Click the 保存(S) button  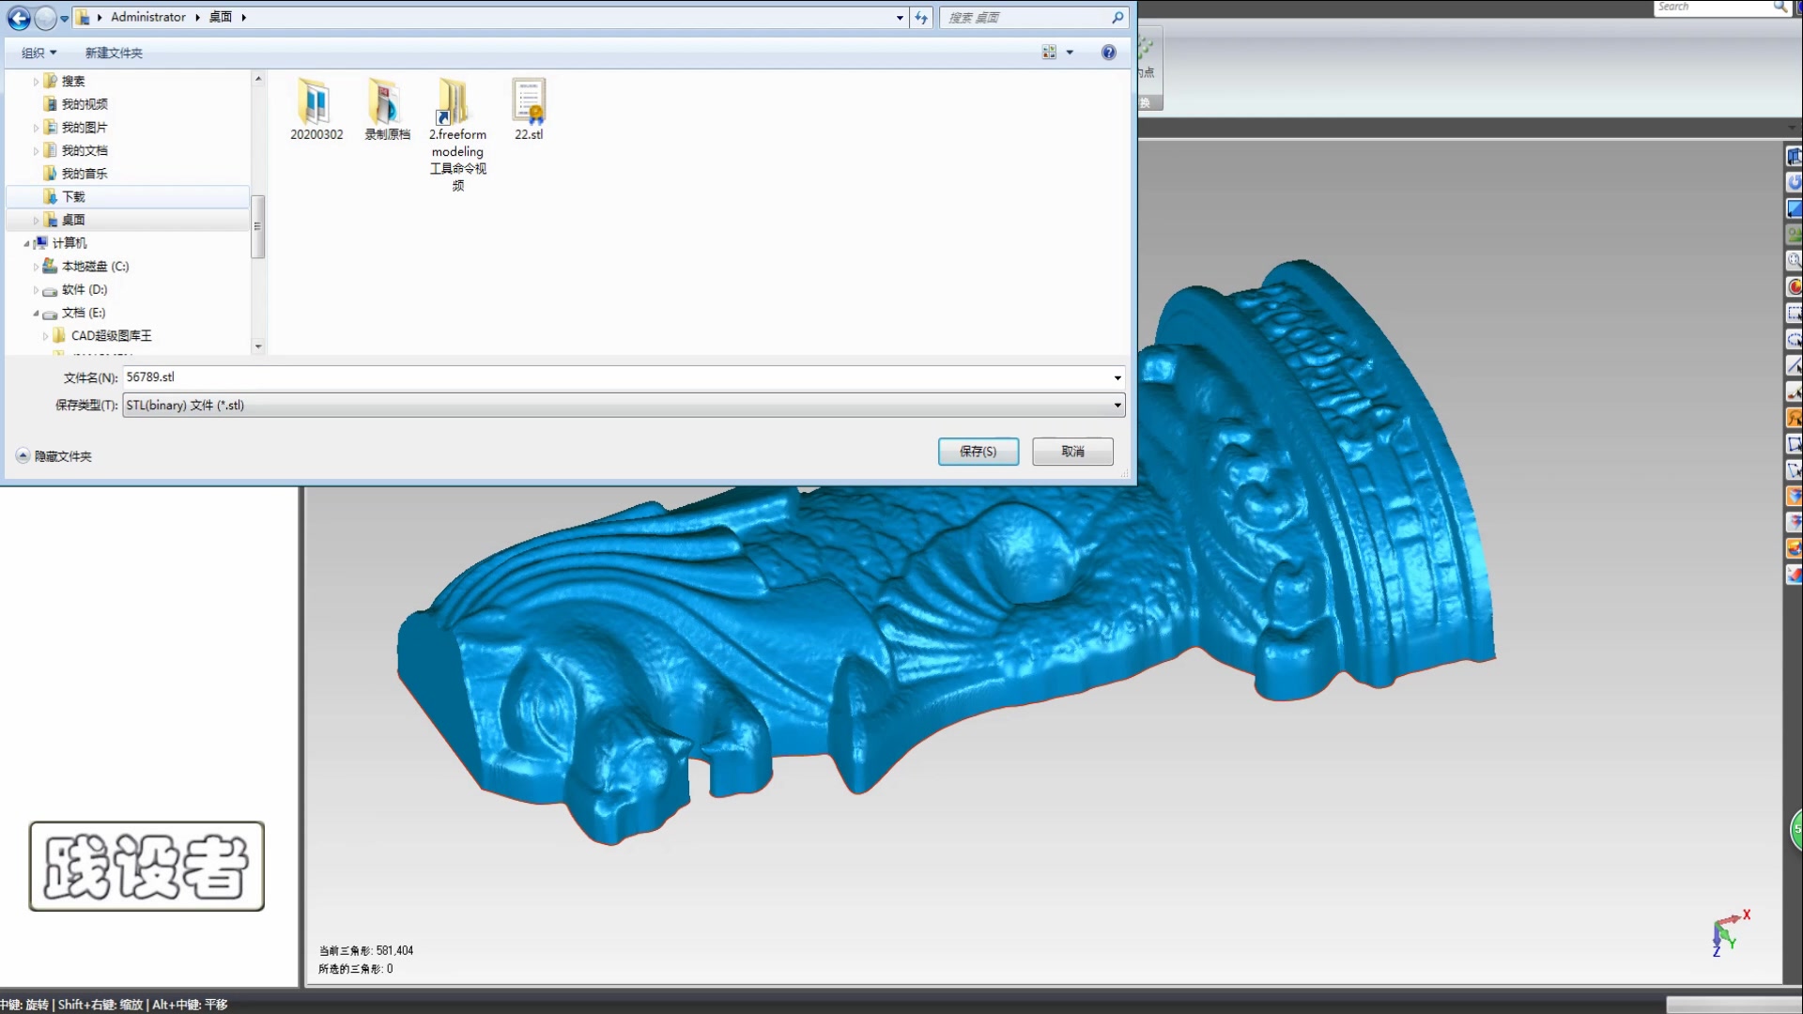click(978, 452)
